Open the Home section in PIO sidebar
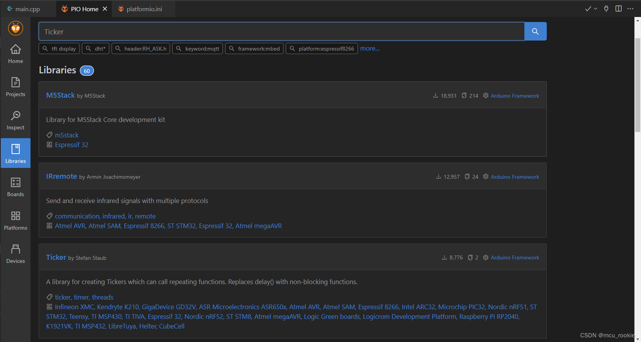 click(15, 54)
